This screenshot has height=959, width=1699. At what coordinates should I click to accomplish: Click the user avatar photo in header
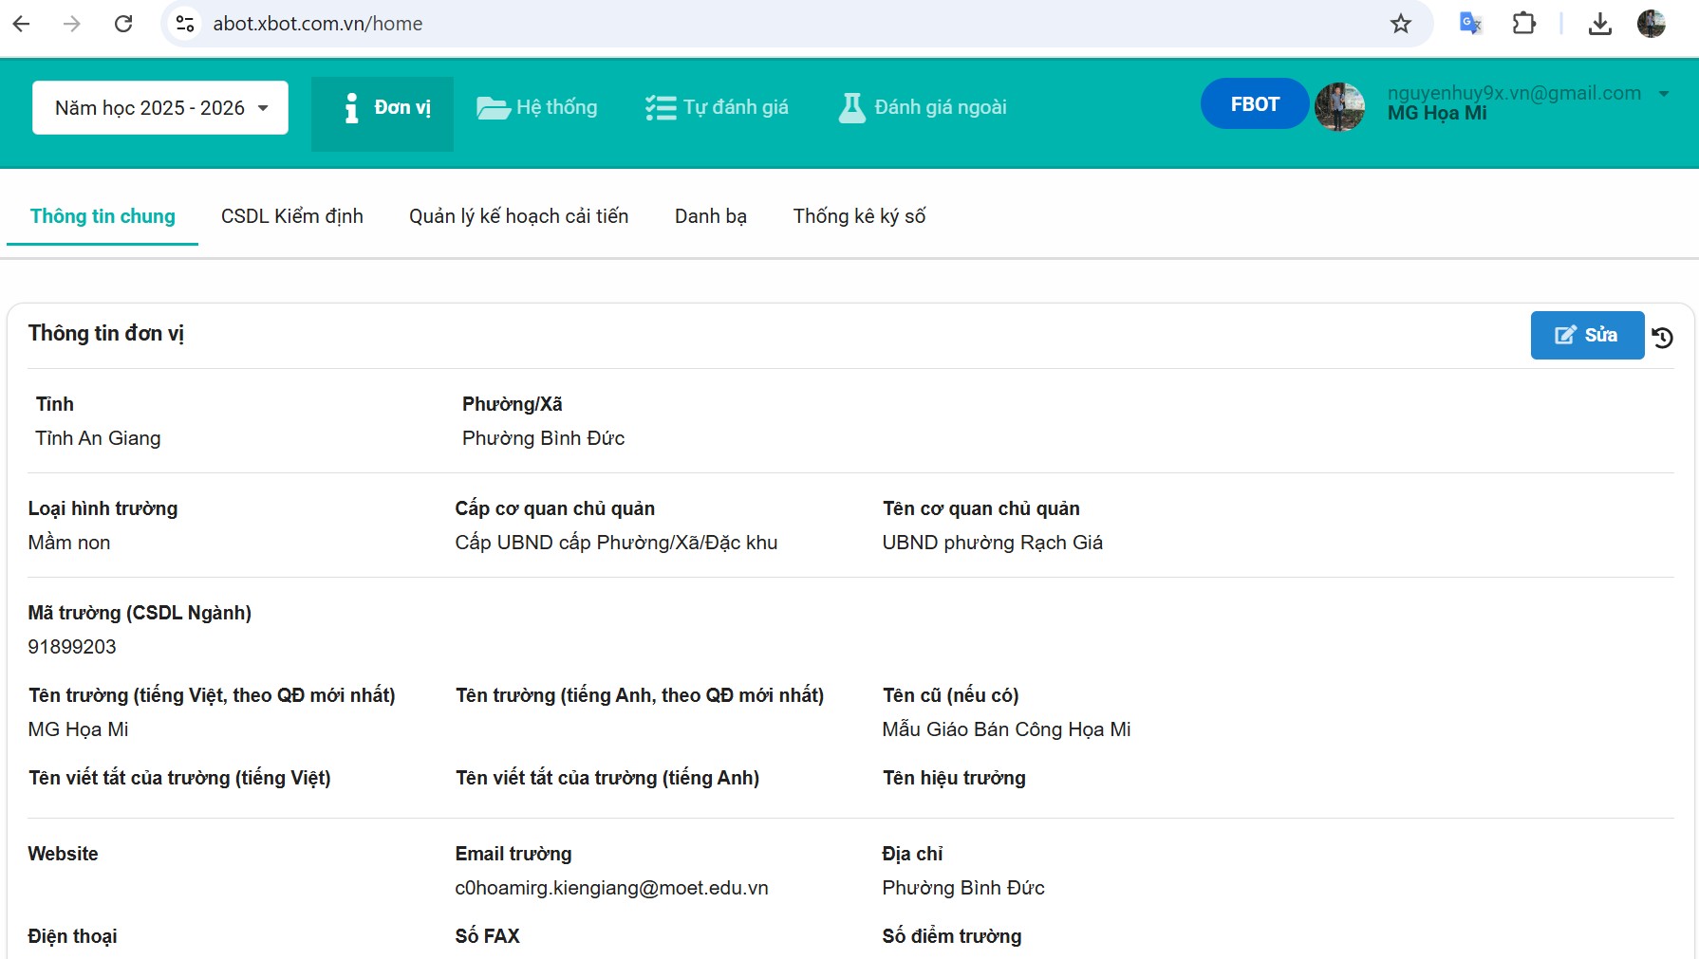[x=1339, y=106]
